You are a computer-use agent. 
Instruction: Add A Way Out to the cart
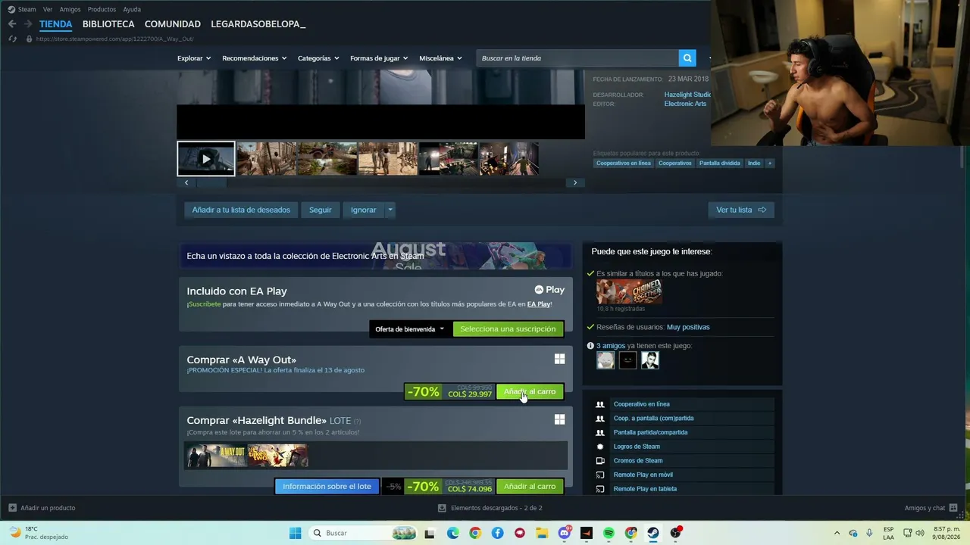coord(530,391)
